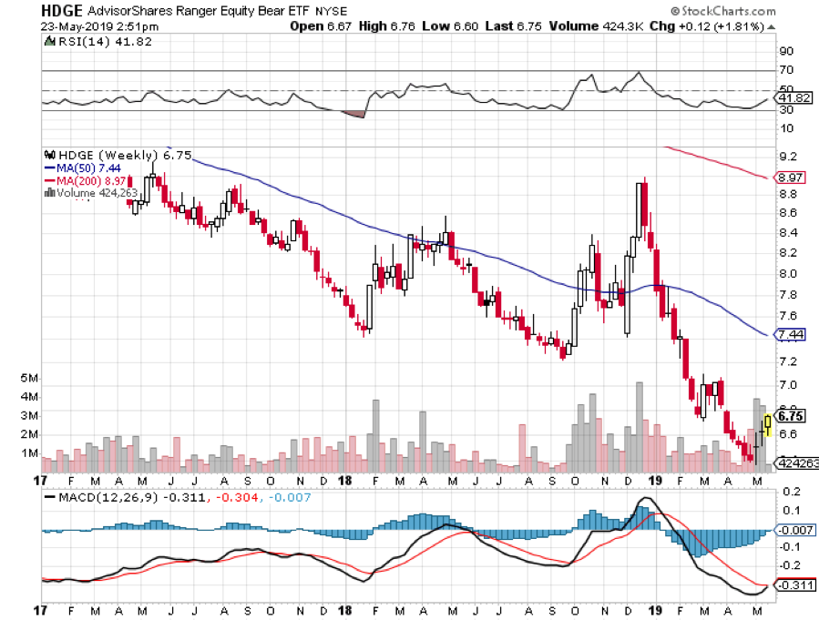Click the 70 level RSI axis label

(786, 70)
